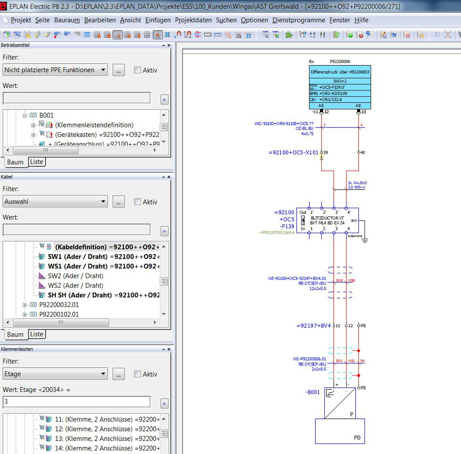Switch to Liste tab in Kabel panel
461x454 pixels.
[37, 334]
